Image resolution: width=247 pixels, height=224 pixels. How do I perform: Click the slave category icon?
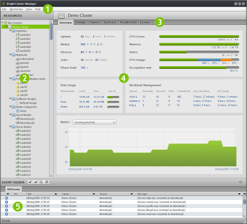[x=17, y=111]
